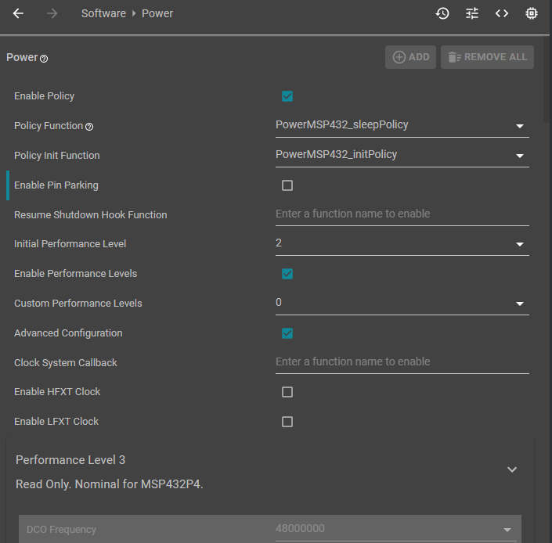The height and width of the screenshot is (543, 552).
Task: Click the Resume Shutdown Hook Function field
Action: [x=402, y=214]
